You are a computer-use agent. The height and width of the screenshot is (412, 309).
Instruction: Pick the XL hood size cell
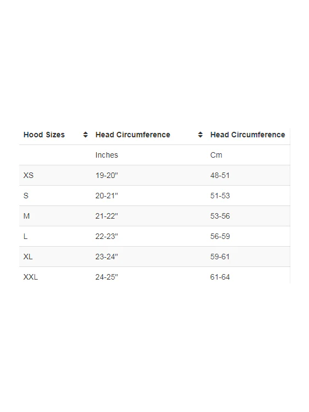click(28, 257)
